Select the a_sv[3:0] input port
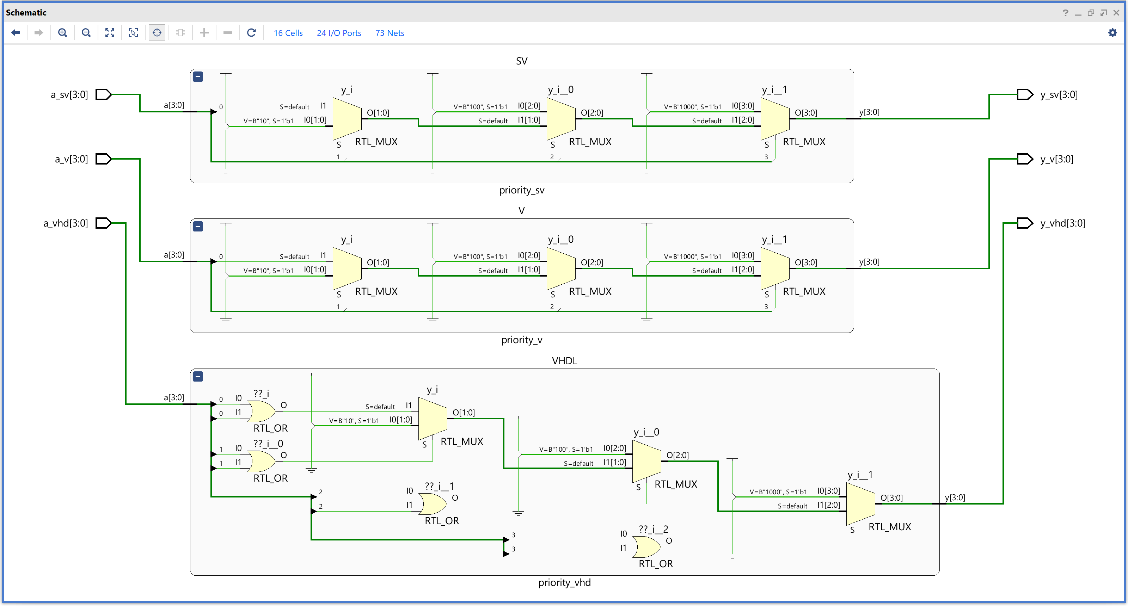The height and width of the screenshot is (606, 1128). click(104, 94)
